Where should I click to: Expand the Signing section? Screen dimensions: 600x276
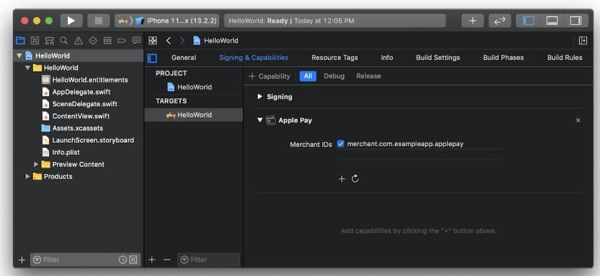(260, 97)
